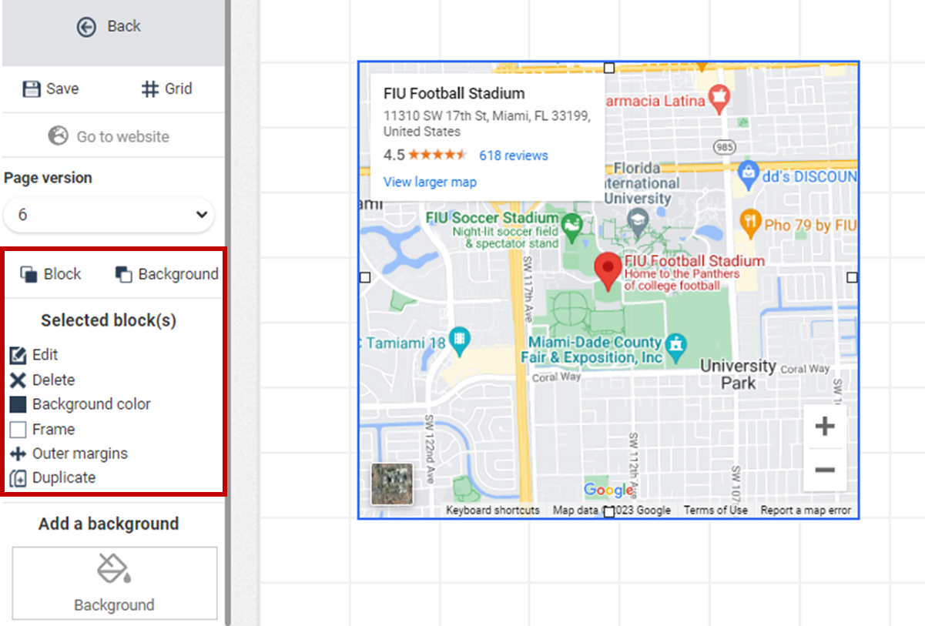Open the View larger map link
This screenshot has height=626, width=925.
[x=430, y=182]
